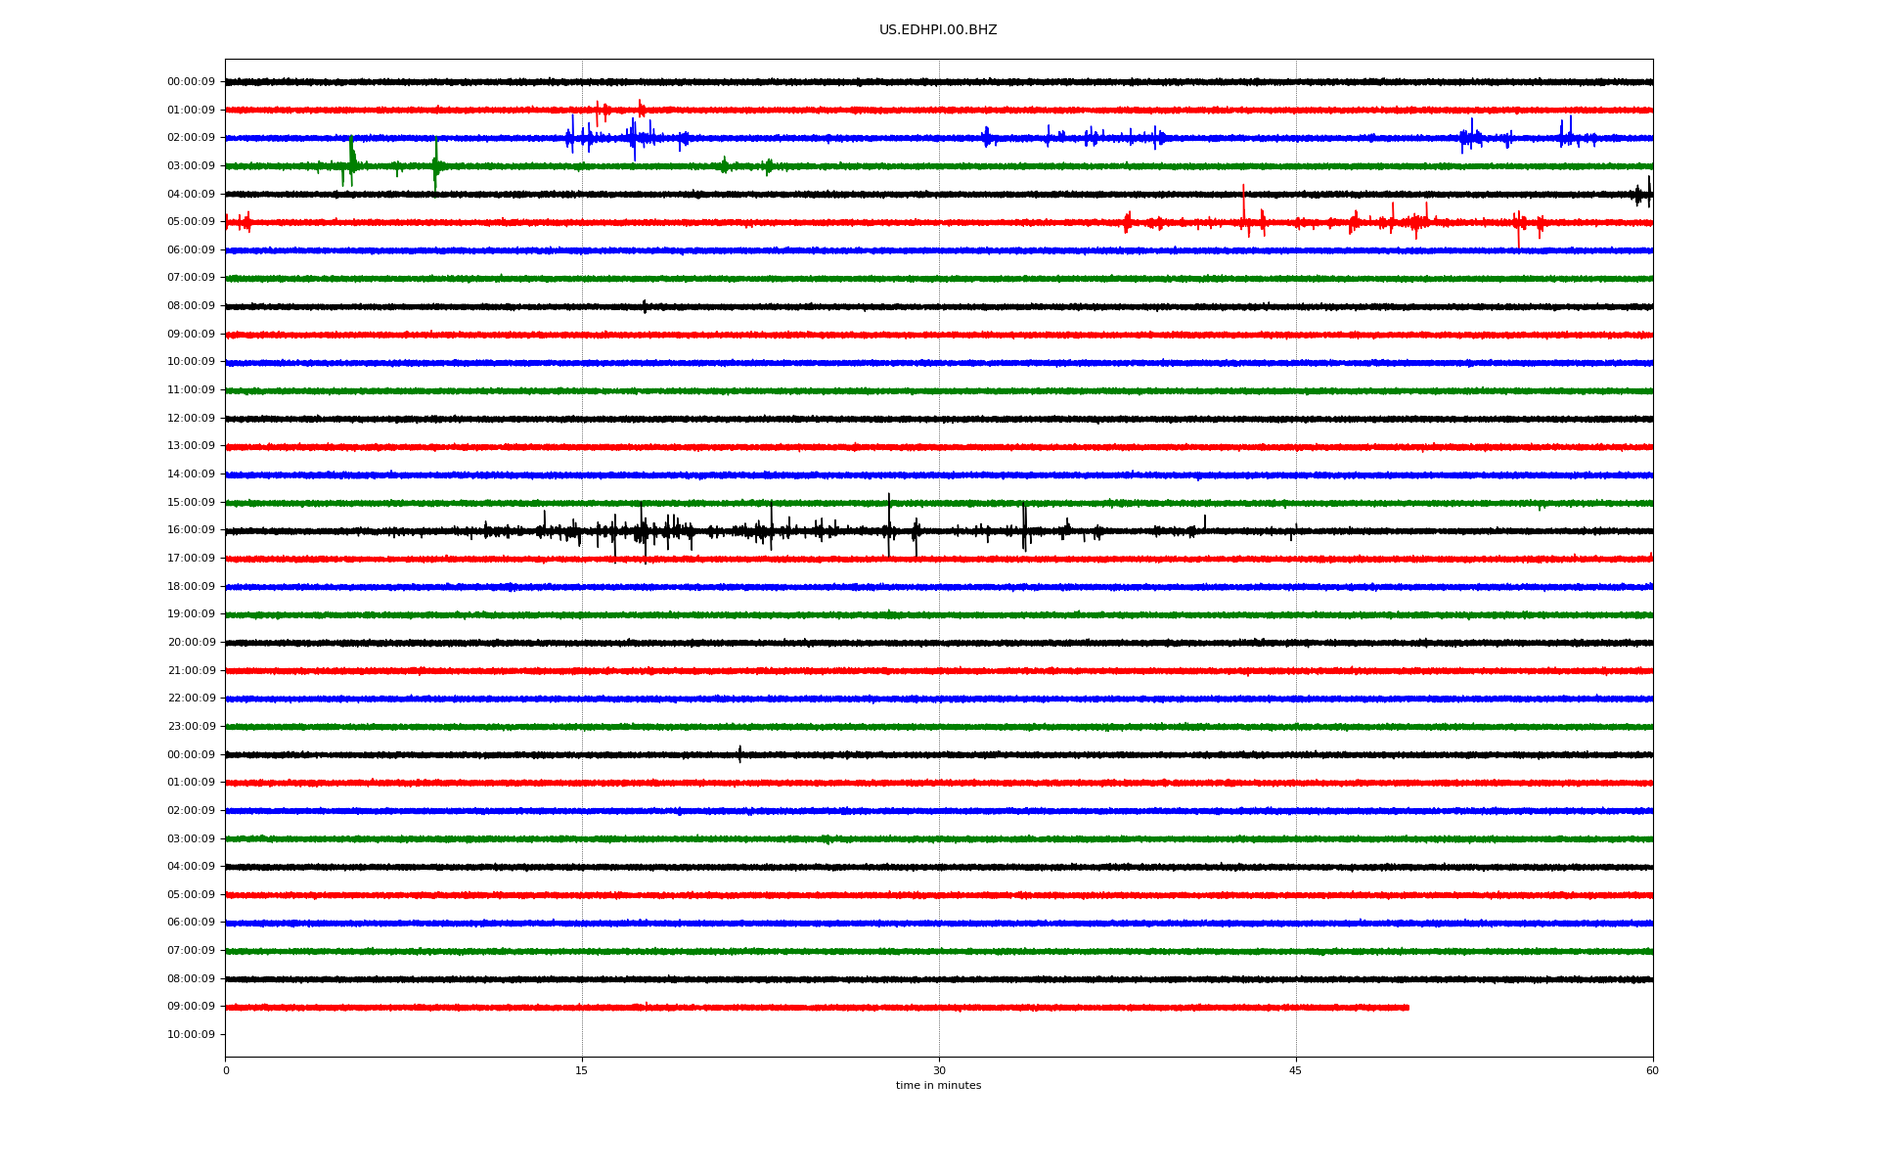
Task: Click the 'time in minutes' axis label
Action: coord(938,1086)
